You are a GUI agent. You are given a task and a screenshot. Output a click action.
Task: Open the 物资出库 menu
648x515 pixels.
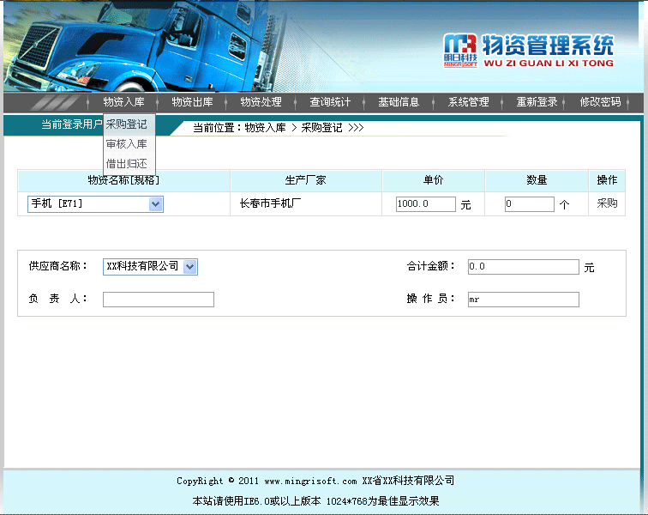pyautogui.click(x=192, y=102)
